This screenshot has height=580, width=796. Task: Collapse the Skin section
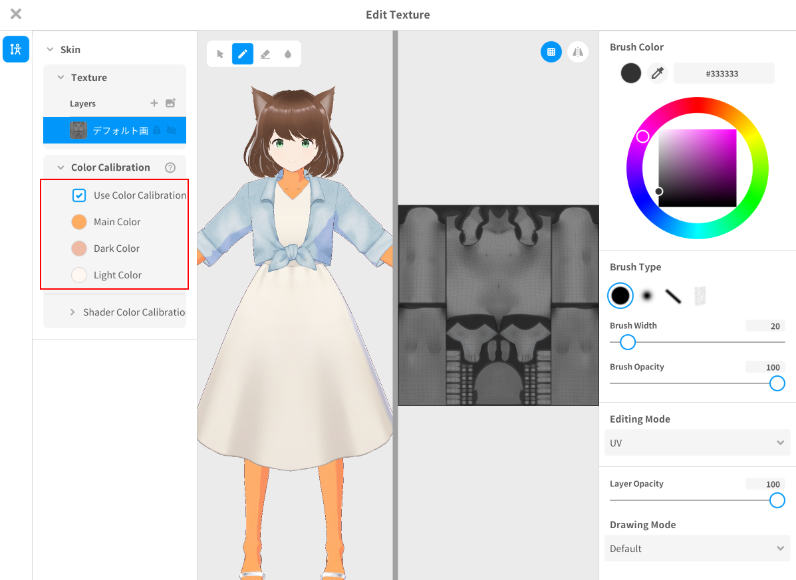click(x=49, y=50)
